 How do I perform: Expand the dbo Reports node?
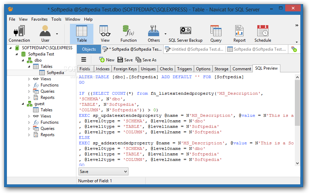[29, 98]
